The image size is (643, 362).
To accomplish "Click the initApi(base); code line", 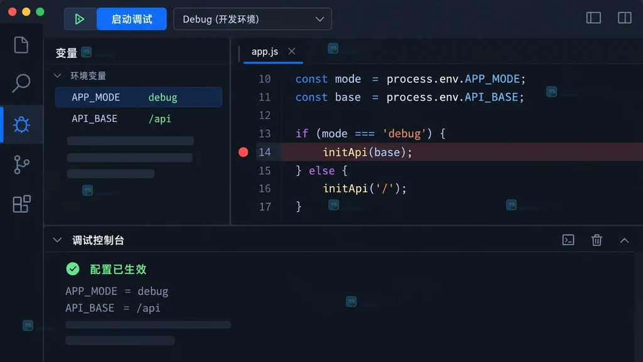I will 367,152.
